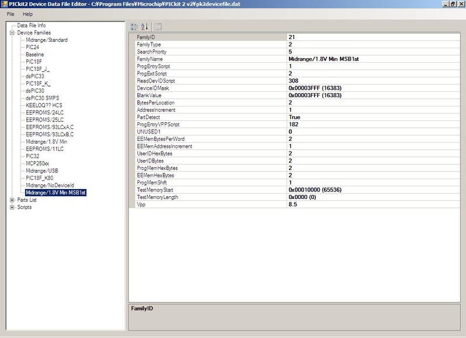Select the EEPROMS/93LCxB,C family

(50, 134)
